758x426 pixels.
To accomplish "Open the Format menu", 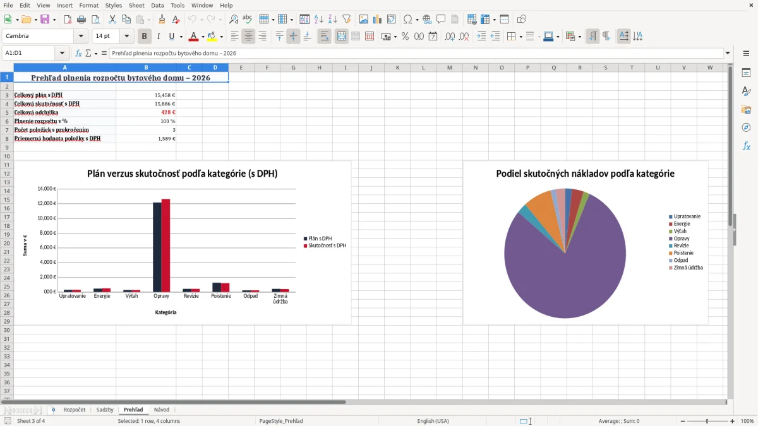I will (88, 5).
